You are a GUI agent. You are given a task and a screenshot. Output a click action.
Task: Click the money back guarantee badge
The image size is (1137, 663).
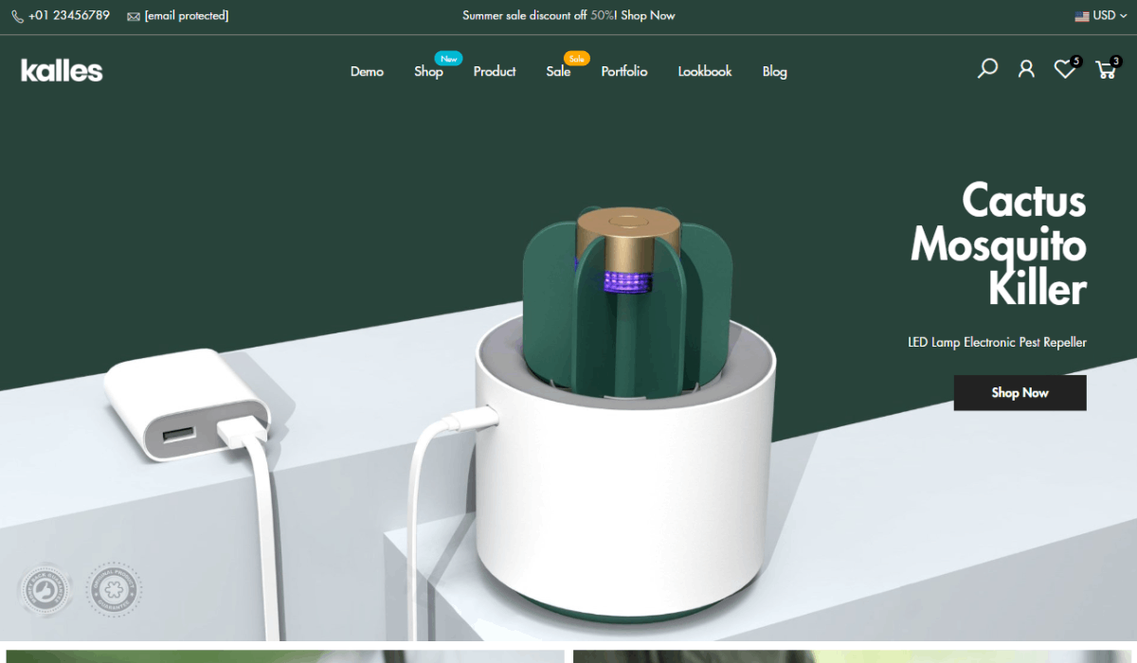tap(43, 591)
